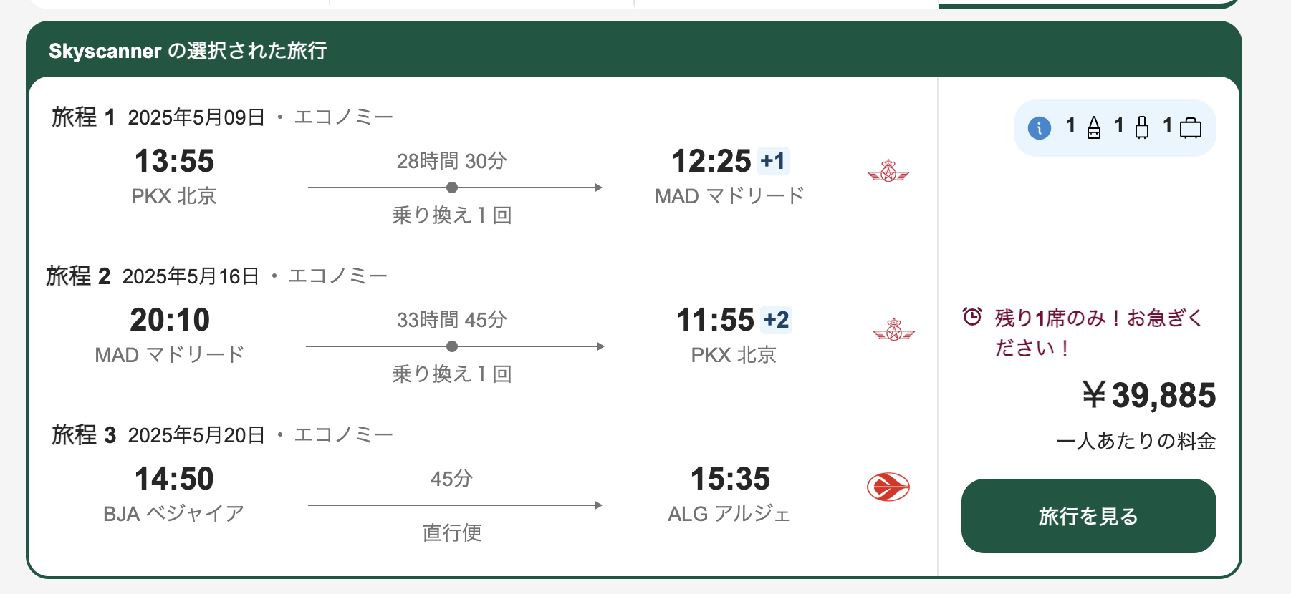
Task: Click Royal Air Maroc logo for itinerary 1
Action: tap(888, 171)
